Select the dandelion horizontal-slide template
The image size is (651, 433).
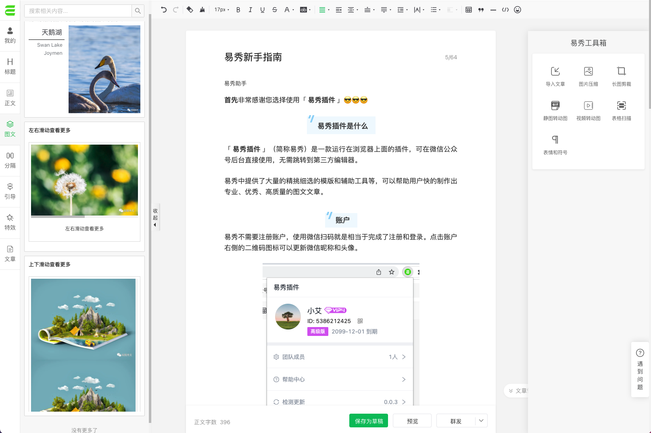(84, 186)
